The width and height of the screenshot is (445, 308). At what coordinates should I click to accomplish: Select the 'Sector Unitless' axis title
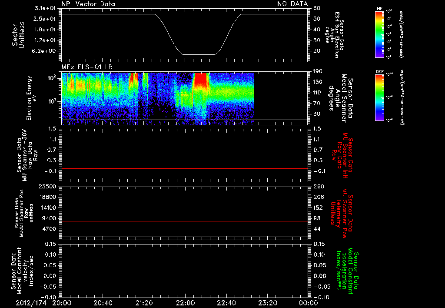point(18,35)
